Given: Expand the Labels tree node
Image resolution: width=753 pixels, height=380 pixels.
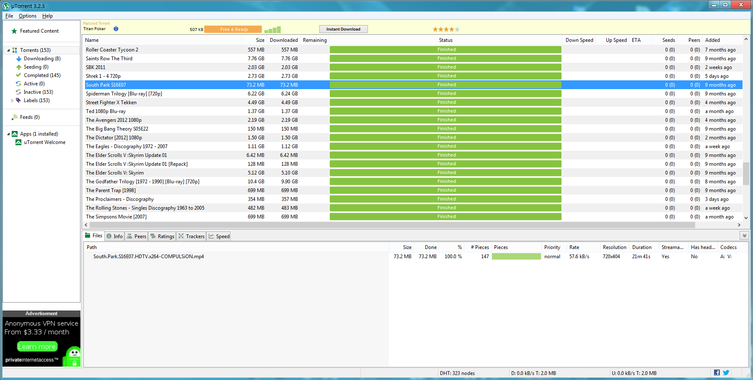Looking at the screenshot, I should point(12,100).
